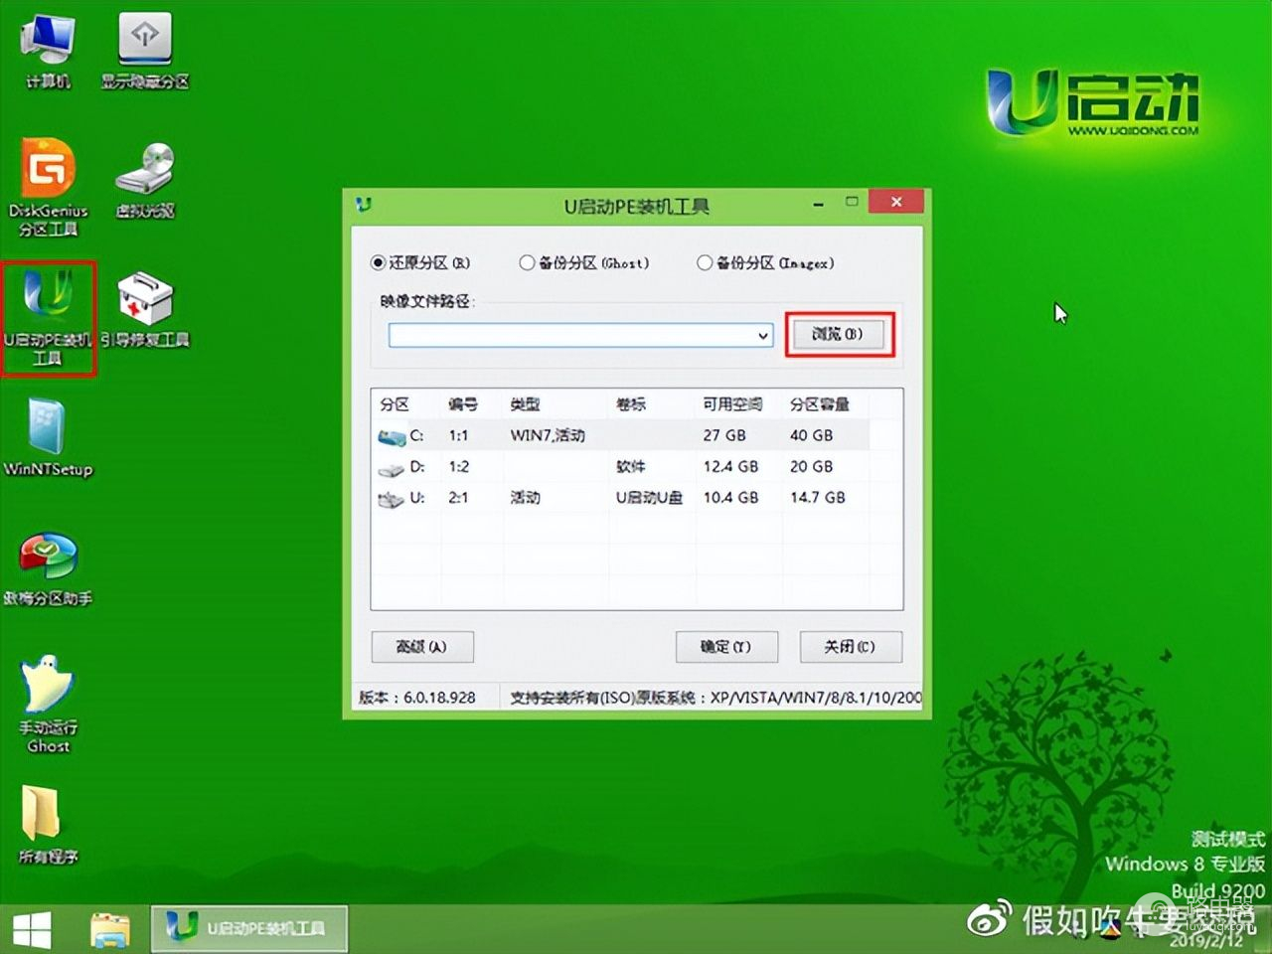Launch the U启动PE装机工具 desktop icon
This screenshot has height=954, width=1272.
48,318
